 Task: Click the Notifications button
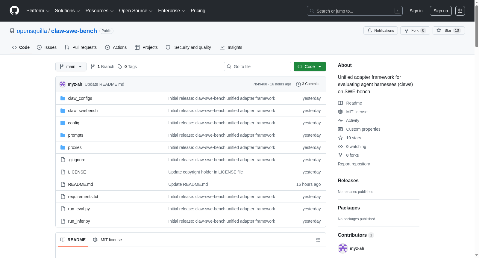tap(381, 31)
